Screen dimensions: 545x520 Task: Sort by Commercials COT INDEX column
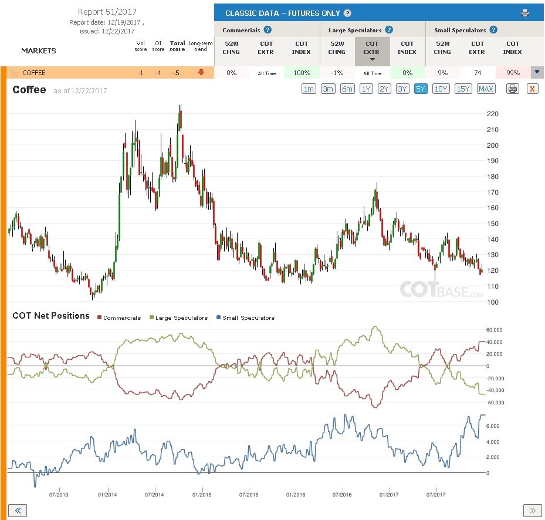[302, 48]
